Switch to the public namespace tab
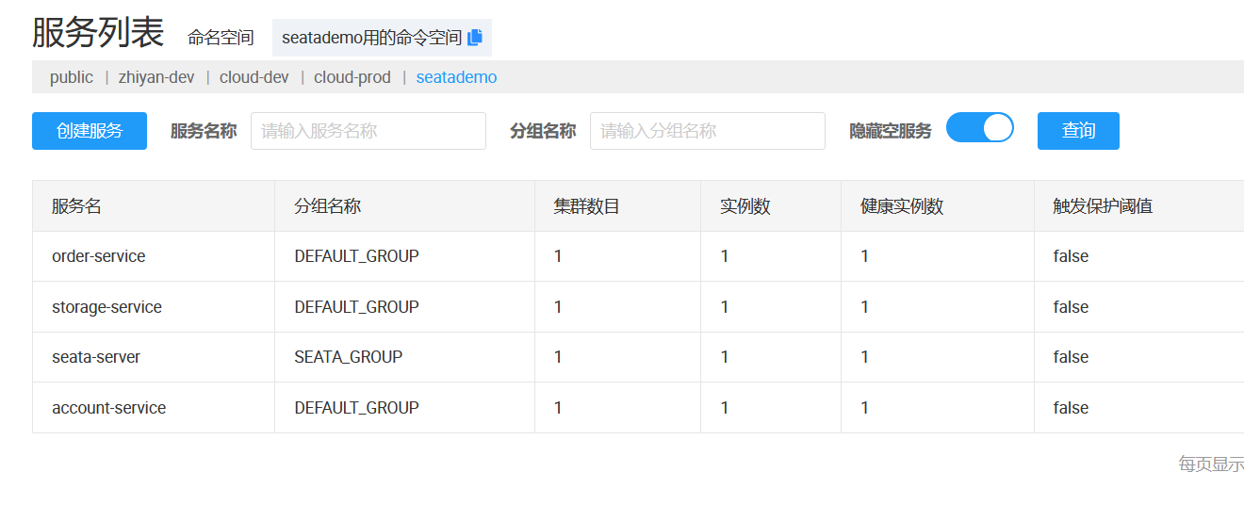This screenshot has width=1244, height=505. pyautogui.click(x=72, y=77)
